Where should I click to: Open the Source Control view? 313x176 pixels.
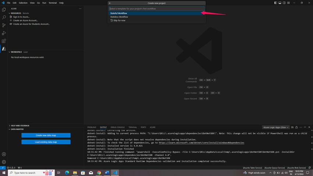pyautogui.click(x=4, y=25)
